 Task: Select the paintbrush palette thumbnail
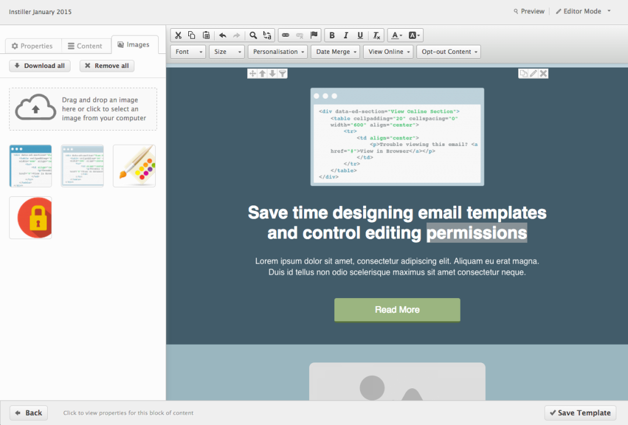[134, 166]
